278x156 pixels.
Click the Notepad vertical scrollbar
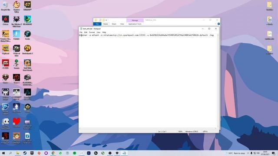pyautogui.click(x=218, y=81)
